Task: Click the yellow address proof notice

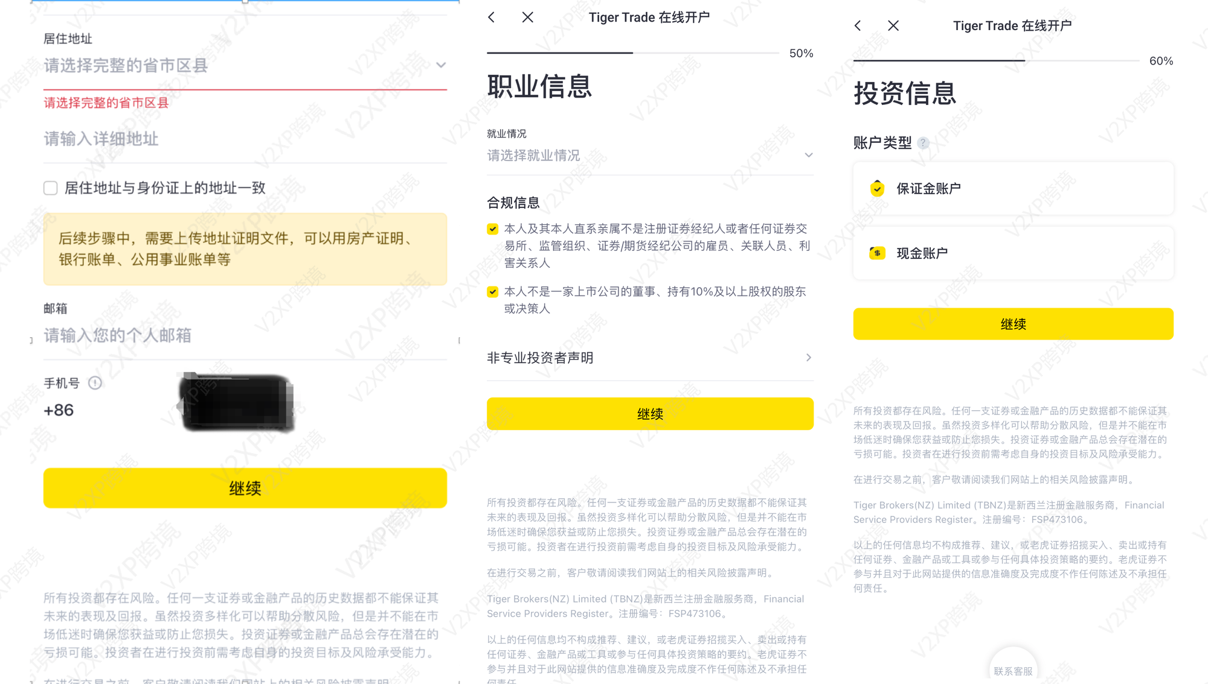Action: click(245, 249)
